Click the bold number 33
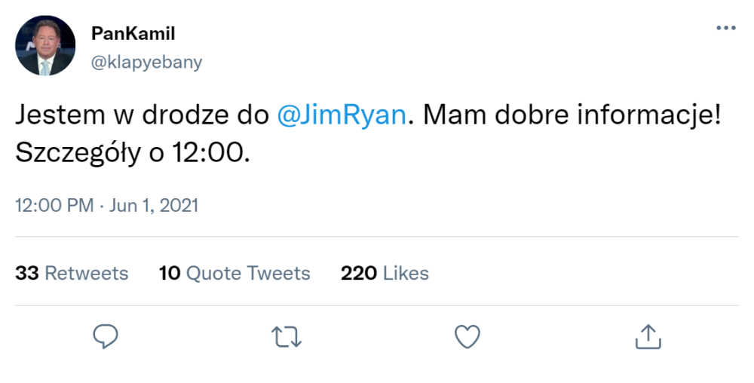754x383 pixels. tap(27, 273)
